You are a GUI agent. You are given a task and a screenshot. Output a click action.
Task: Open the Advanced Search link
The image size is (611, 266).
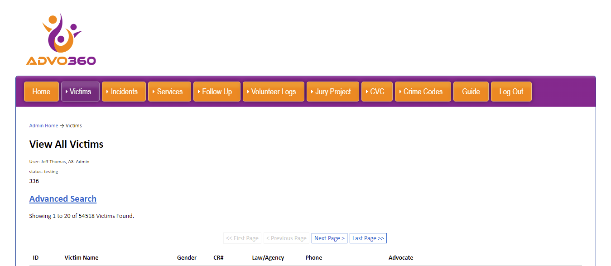(x=63, y=199)
